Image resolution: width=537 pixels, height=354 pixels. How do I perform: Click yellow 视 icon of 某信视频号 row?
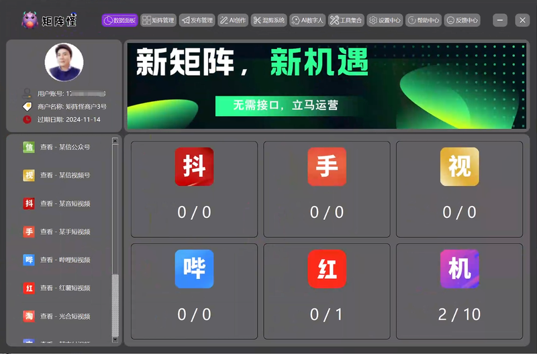coord(29,176)
